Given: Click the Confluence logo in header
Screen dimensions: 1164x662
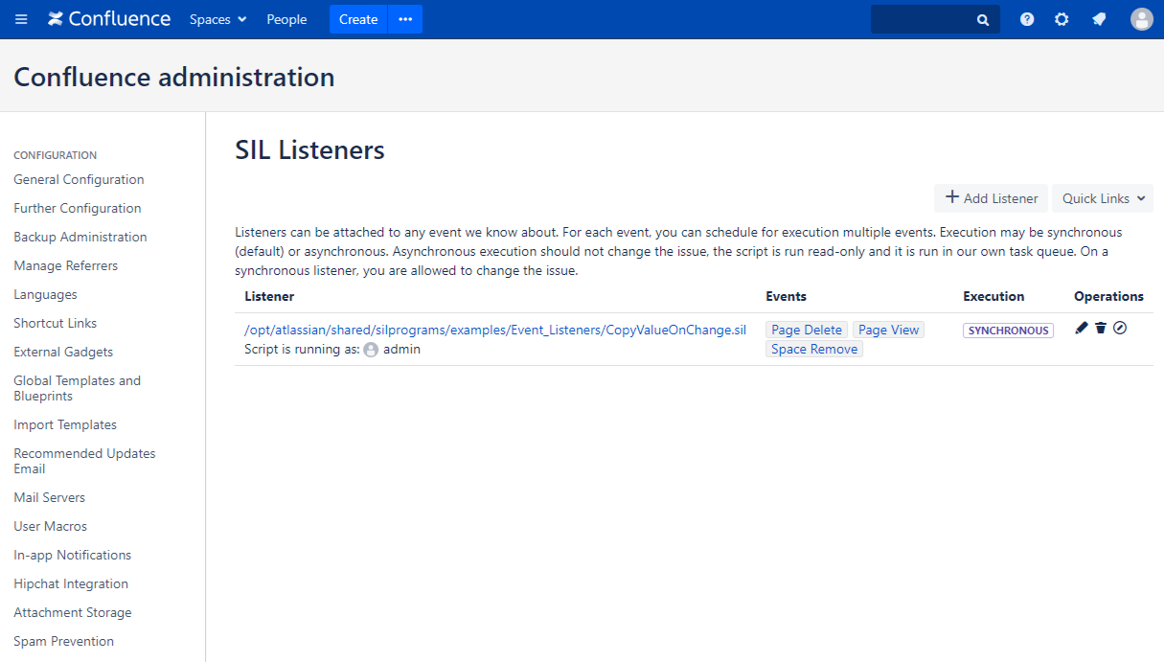Looking at the screenshot, I should click(x=109, y=19).
